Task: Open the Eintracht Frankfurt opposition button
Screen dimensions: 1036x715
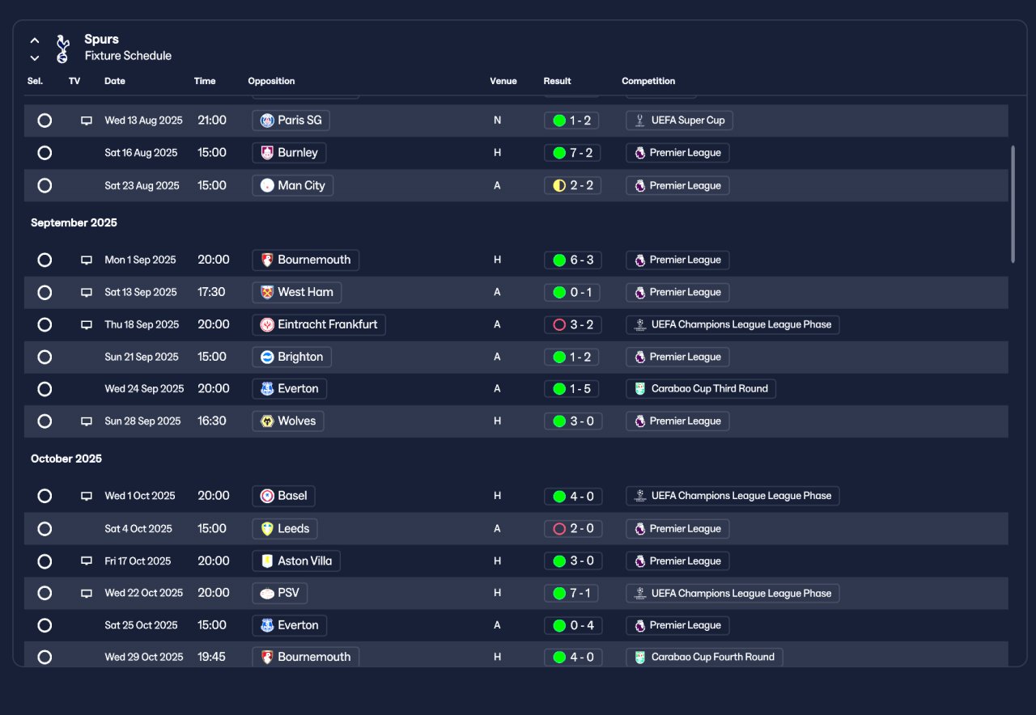Action: tap(319, 324)
